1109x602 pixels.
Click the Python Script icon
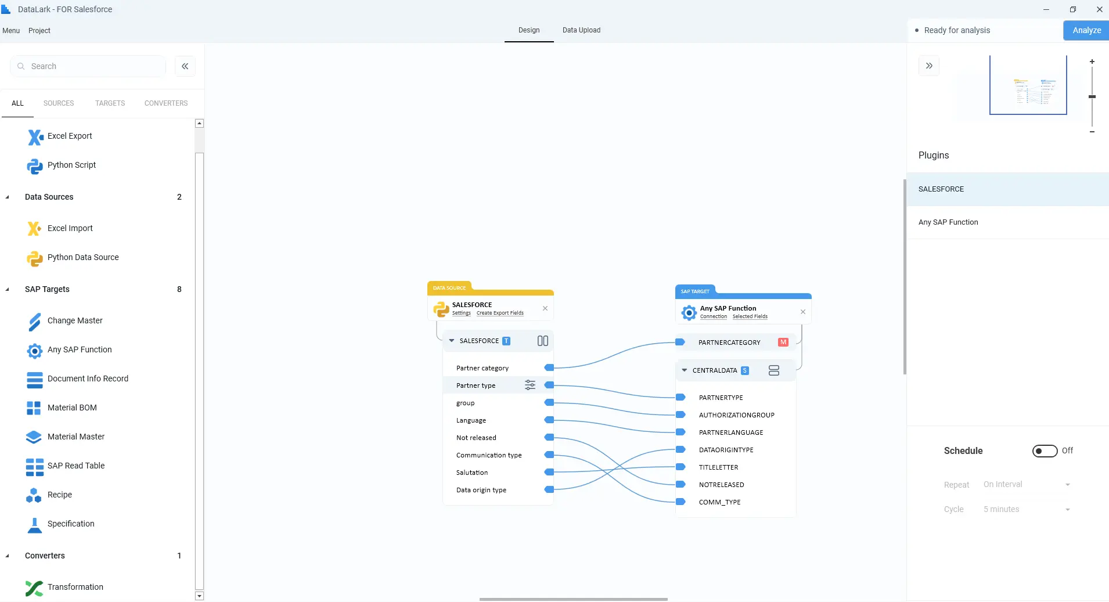[x=35, y=165]
